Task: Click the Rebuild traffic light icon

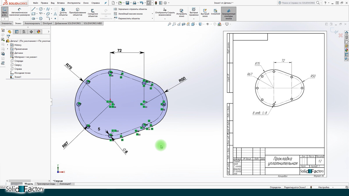Action: click(x=156, y=3)
